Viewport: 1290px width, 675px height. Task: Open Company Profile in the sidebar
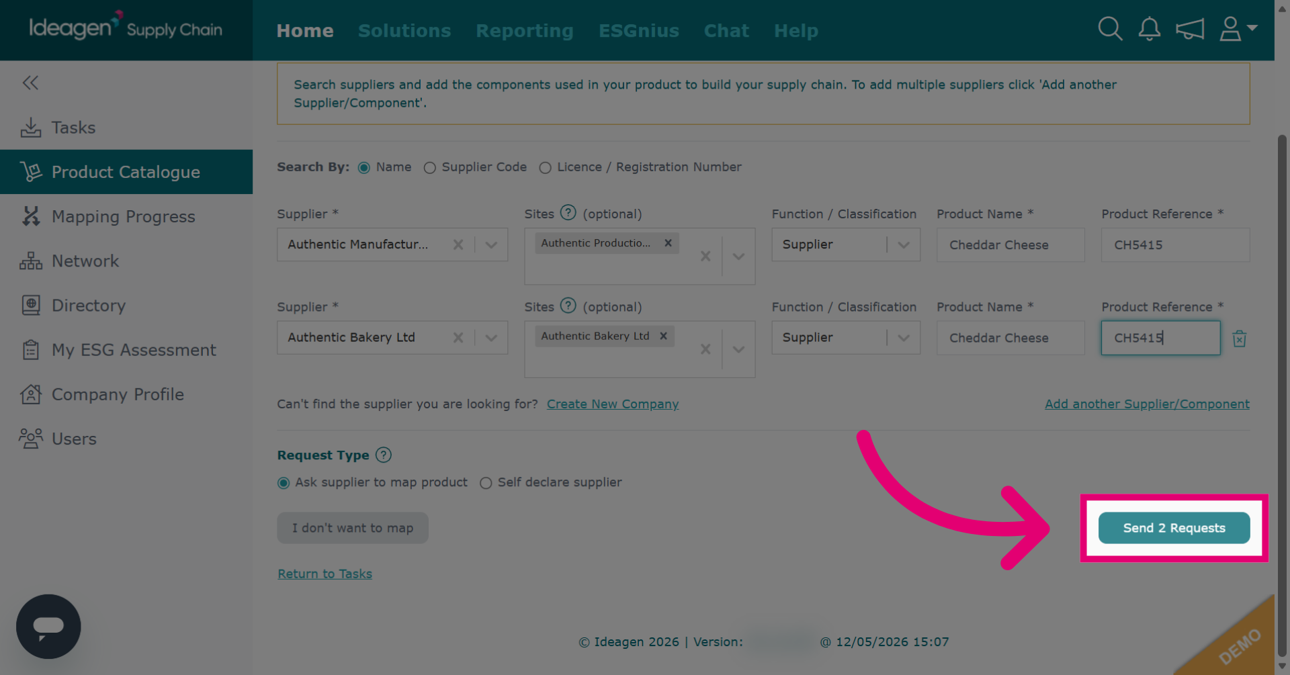click(x=126, y=394)
